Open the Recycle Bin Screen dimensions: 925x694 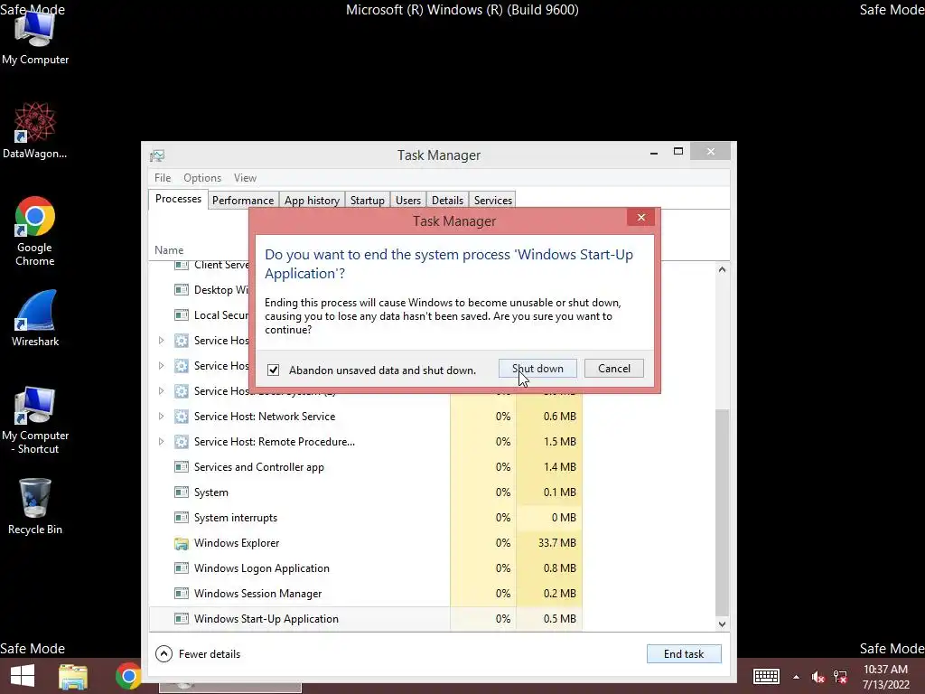click(x=35, y=506)
